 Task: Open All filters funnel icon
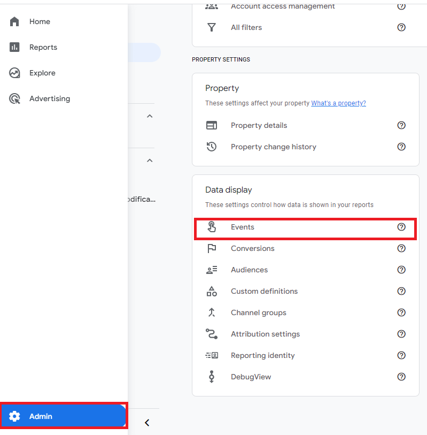click(x=212, y=27)
